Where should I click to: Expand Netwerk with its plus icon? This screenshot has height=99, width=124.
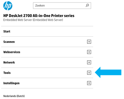89,62
